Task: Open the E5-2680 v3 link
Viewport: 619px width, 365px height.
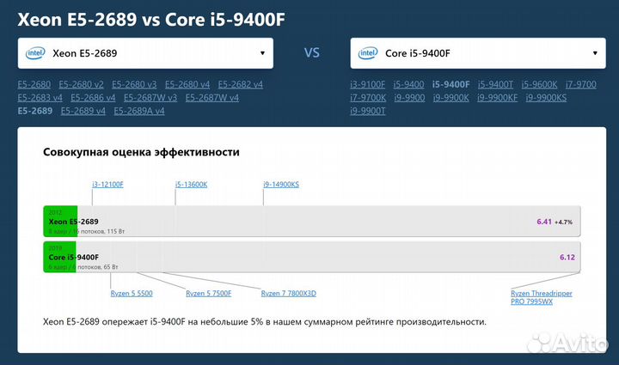Action: coord(134,84)
